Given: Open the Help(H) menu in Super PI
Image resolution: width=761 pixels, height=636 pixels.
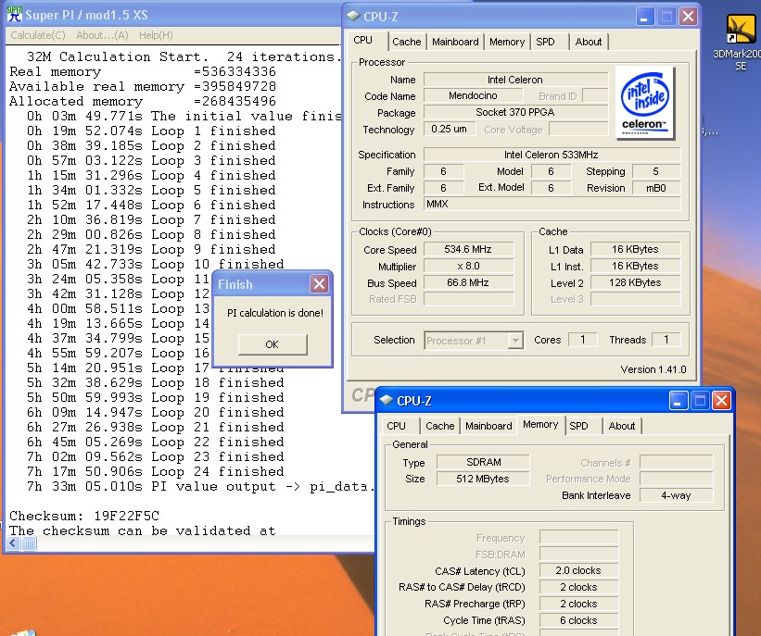Looking at the screenshot, I should tap(156, 35).
